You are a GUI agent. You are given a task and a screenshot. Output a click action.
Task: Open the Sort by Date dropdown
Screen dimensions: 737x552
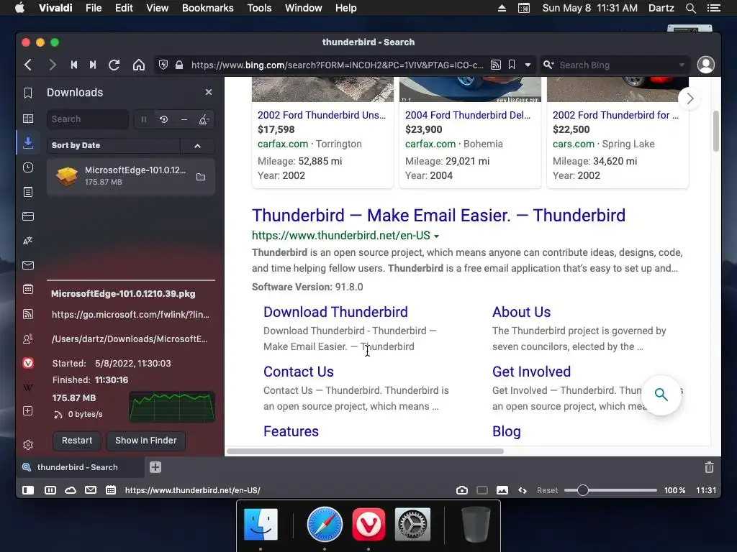[x=113, y=145]
